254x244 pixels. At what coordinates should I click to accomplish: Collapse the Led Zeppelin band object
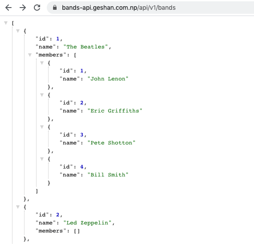point(18,207)
